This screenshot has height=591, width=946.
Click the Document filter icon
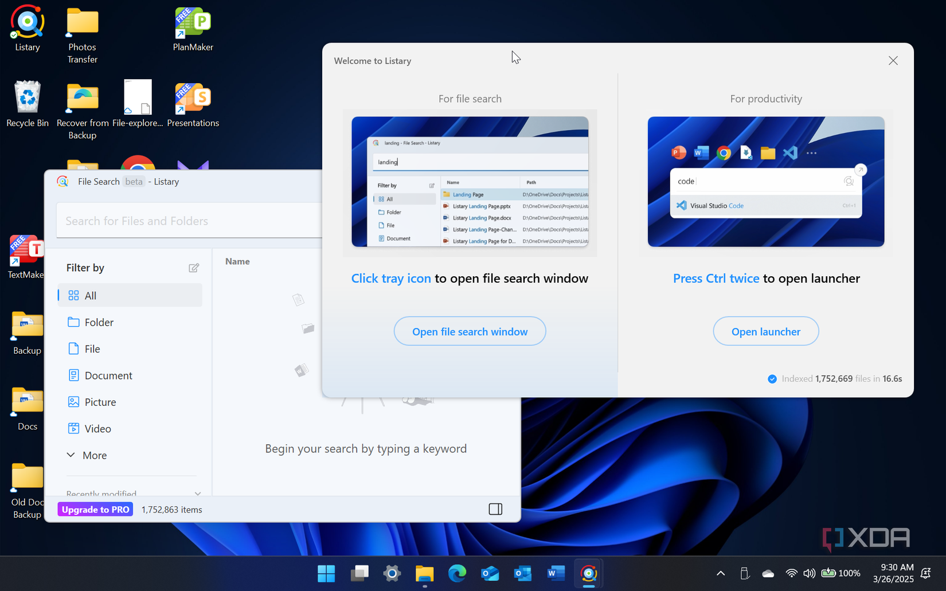(75, 375)
